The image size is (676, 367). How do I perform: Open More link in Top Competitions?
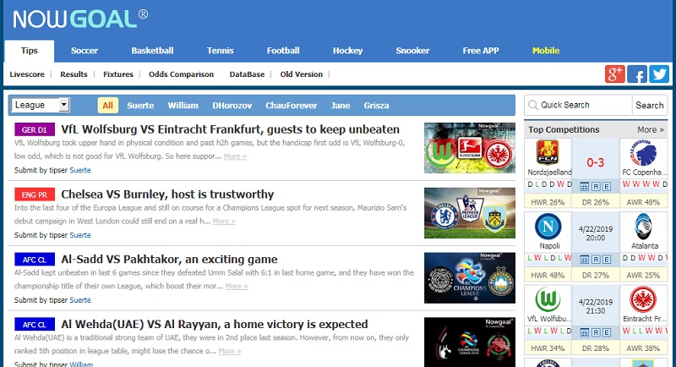651,129
